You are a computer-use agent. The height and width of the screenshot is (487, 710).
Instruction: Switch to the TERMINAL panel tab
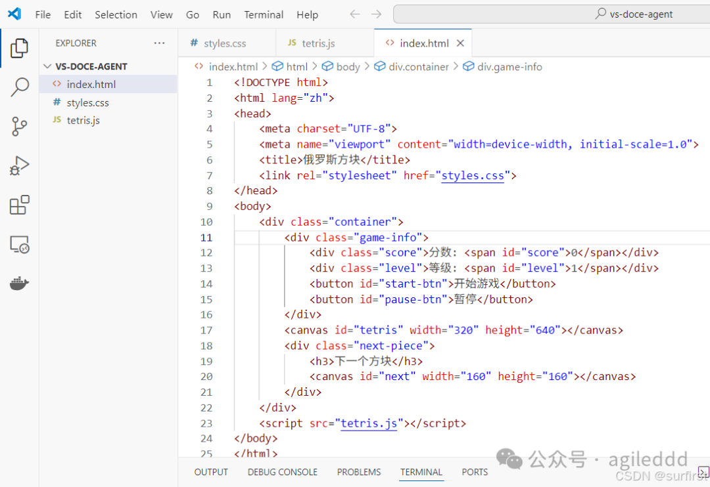(x=421, y=472)
